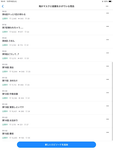Open the three-dot menu for 第12話 作戦会議
Image resolution: width=113 pixels, height=150 pixels.
[x=107, y=93]
